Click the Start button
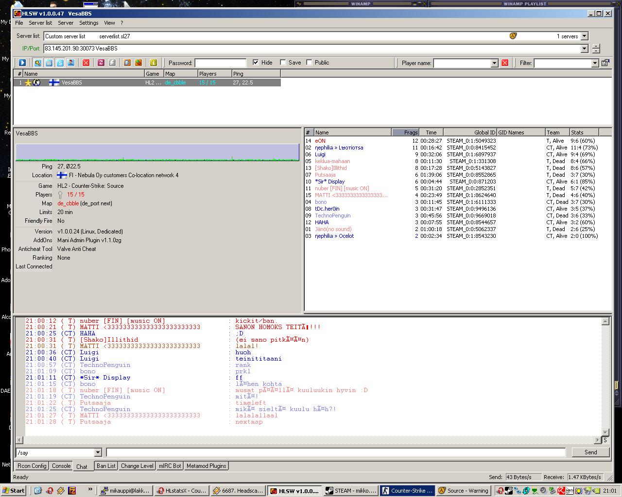 click(14, 491)
